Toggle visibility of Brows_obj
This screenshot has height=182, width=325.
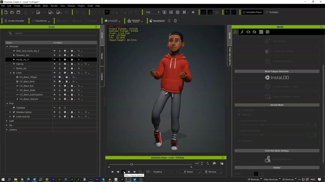pyautogui.click(x=54, y=68)
